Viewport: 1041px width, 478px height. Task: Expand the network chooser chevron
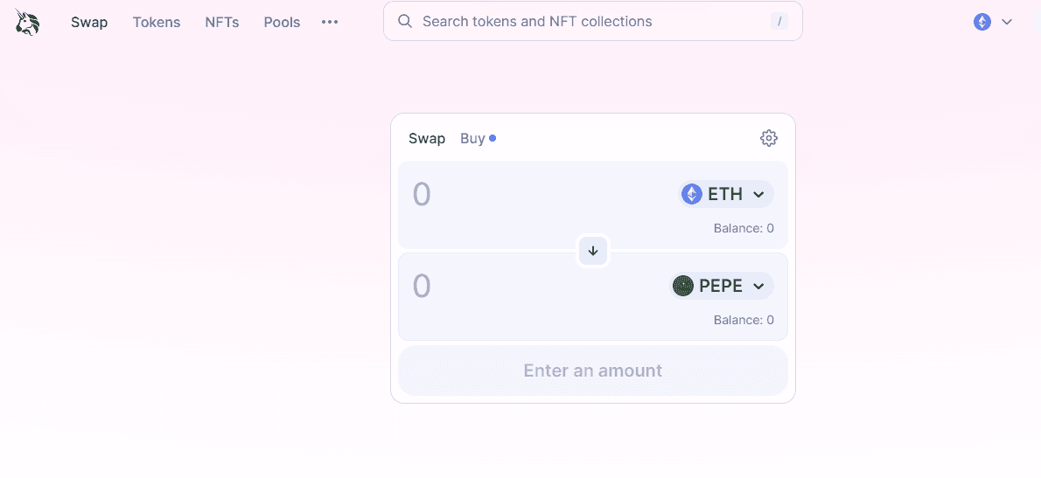1007,22
